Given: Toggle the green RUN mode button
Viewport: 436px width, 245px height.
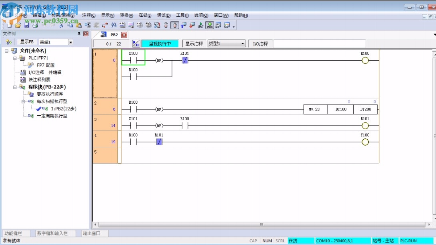Looking at the screenshot, I should [210, 25].
